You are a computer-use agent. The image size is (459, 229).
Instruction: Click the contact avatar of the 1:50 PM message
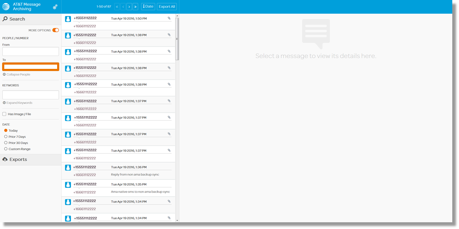(68, 19)
